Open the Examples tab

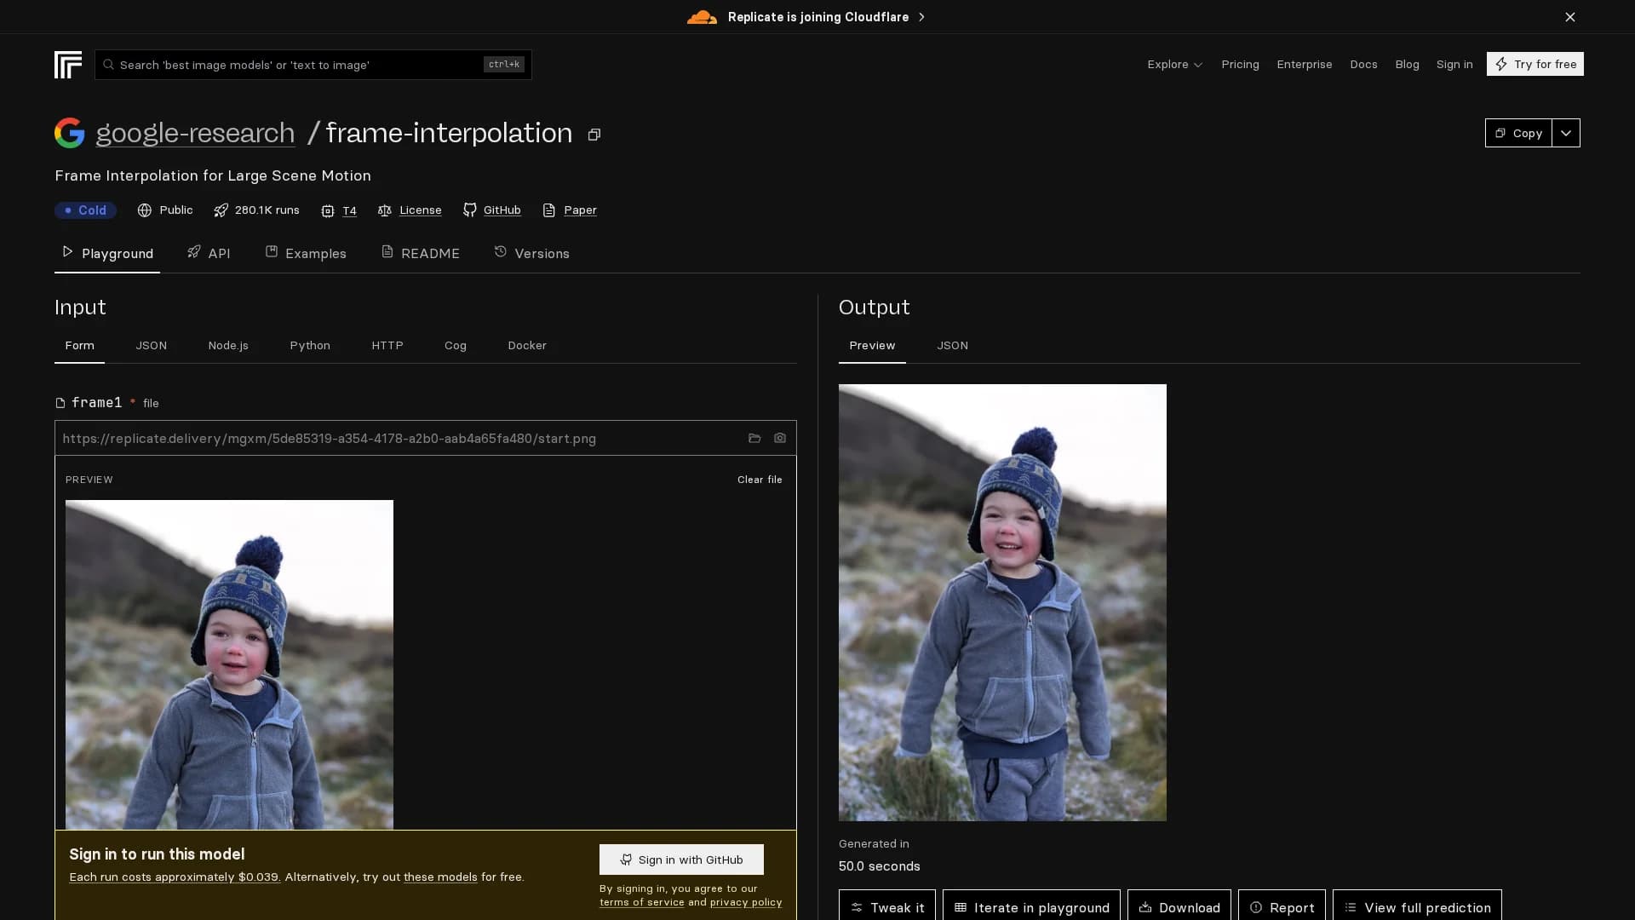[x=306, y=253]
